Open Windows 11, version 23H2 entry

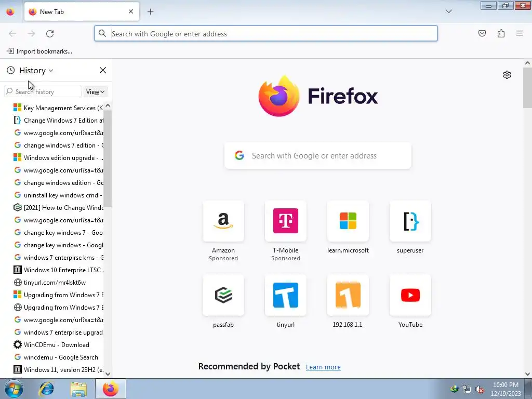[58, 370]
